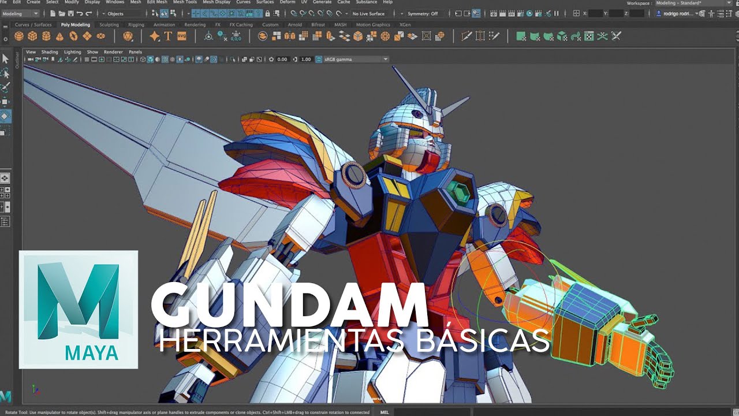Image resolution: width=739 pixels, height=416 pixels.
Task: Click the green UV checker editor icon
Action: click(x=588, y=36)
